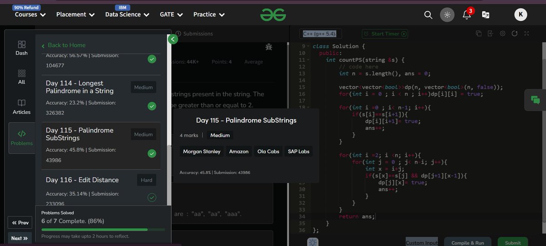This screenshot has width=546, height=246.
Task: Open the Articles sidebar book icon
Action: (x=21, y=103)
